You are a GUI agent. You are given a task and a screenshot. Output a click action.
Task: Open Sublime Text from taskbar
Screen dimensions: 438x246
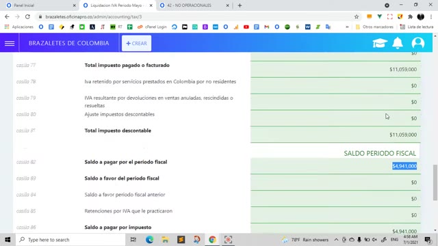[x=181, y=240]
